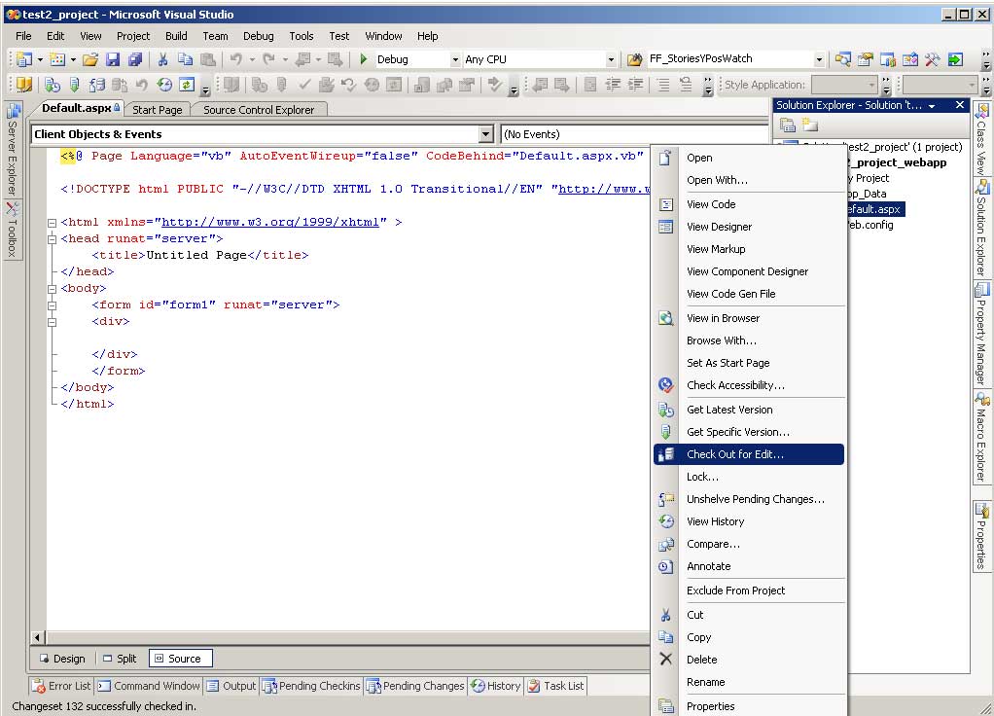The height and width of the screenshot is (716, 994).
Task: Start debugging with the green play icon
Action: pyautogui.click(x=363, y=59)
